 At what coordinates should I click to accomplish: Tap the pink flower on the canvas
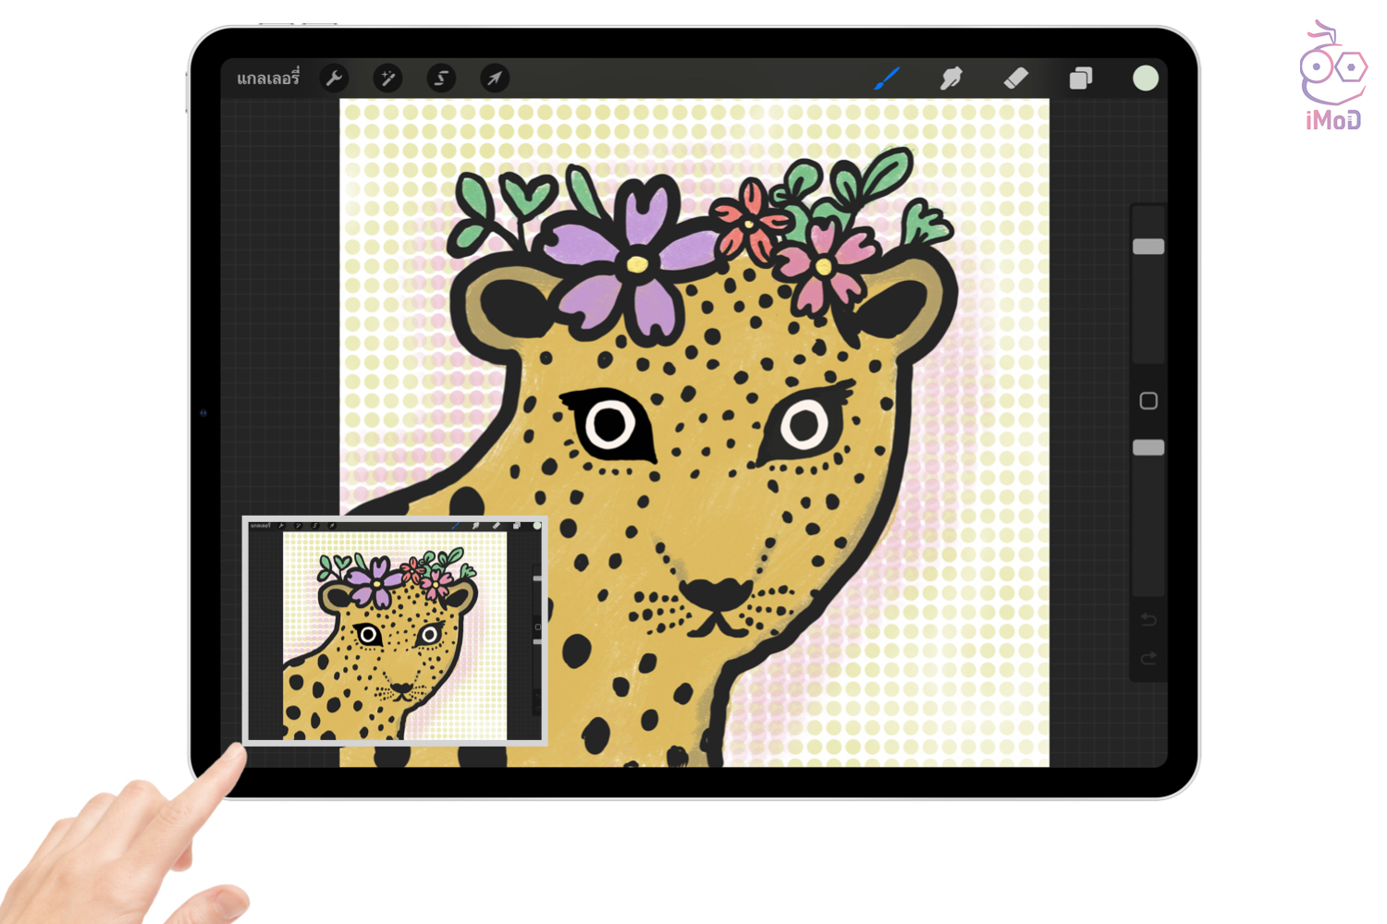(821, 265)
